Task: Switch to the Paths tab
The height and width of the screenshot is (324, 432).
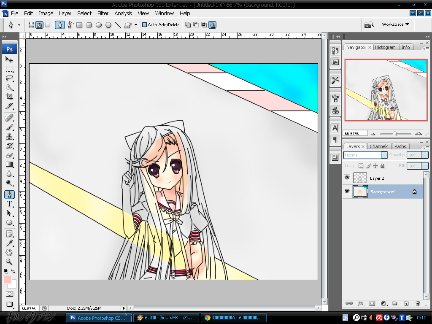Action: [x=400, y=146]
